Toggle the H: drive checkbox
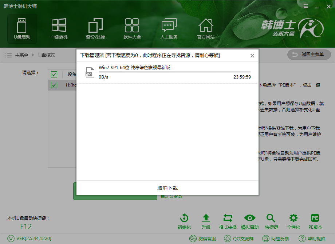The height and width of the screenshot is (244, 335). point(54,85)
